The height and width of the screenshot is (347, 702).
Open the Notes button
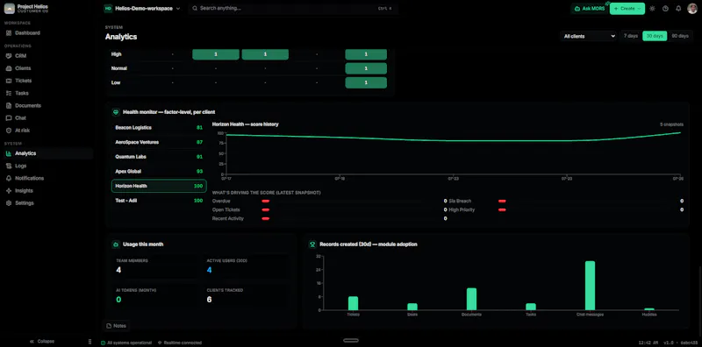pos(116,326)
